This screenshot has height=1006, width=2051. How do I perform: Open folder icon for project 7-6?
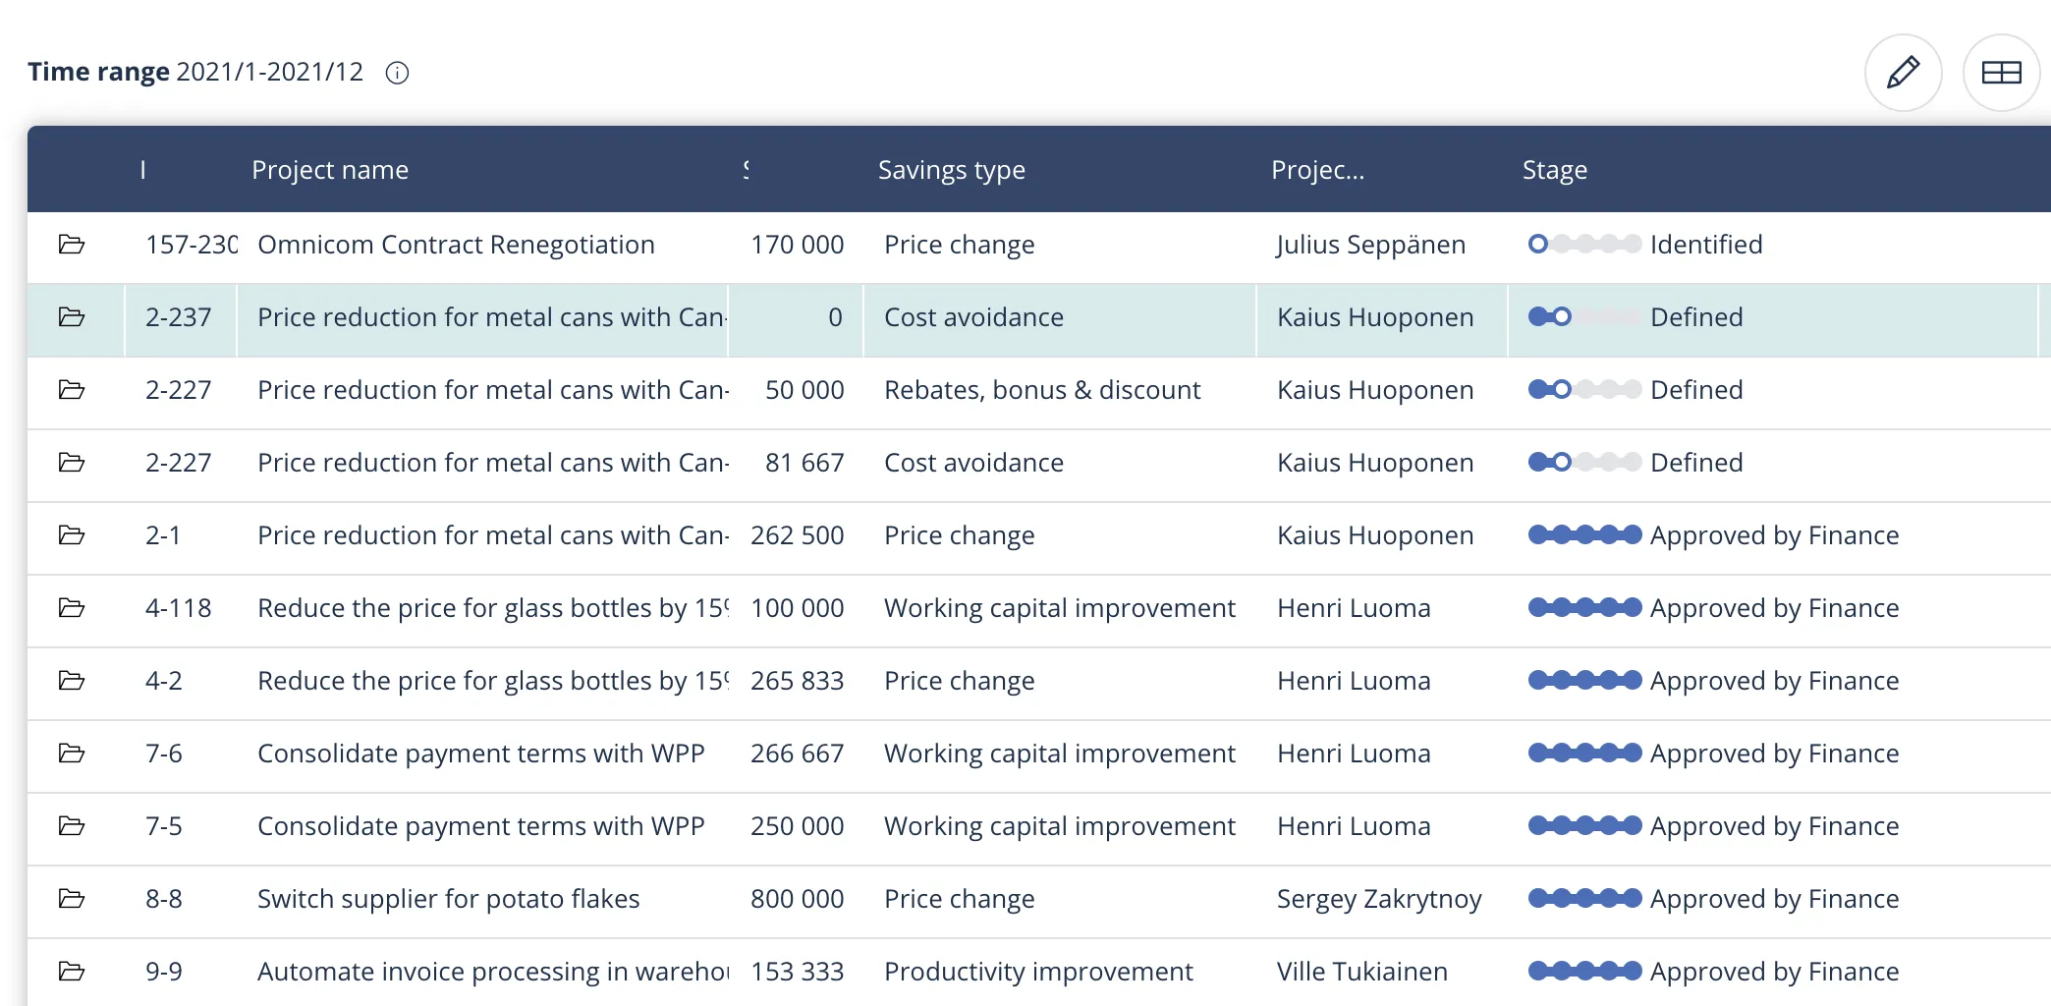(72, 754)
